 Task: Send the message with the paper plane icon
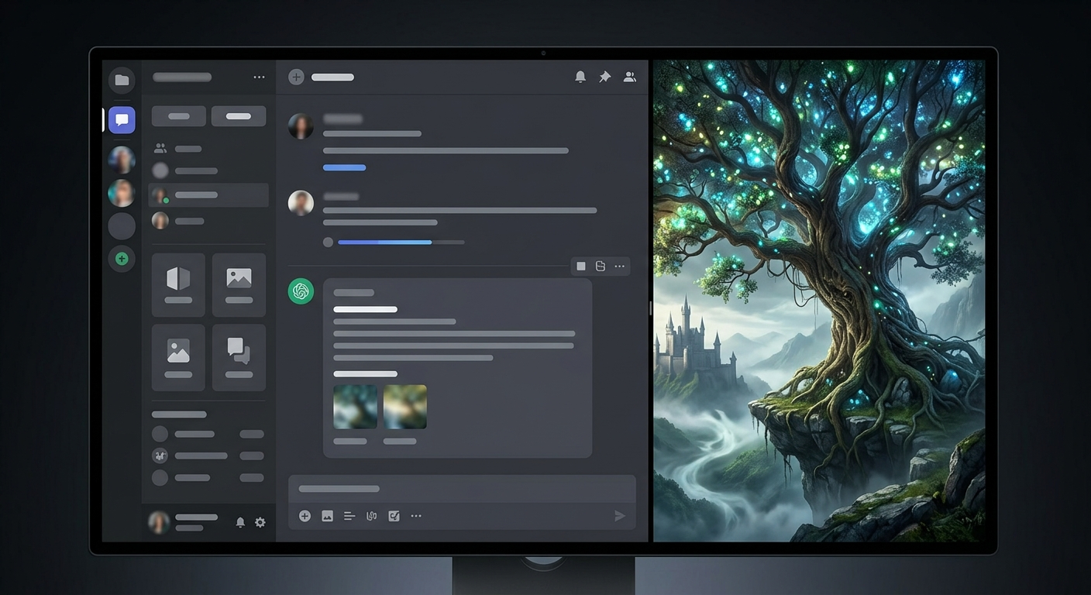tap(619, 516)
